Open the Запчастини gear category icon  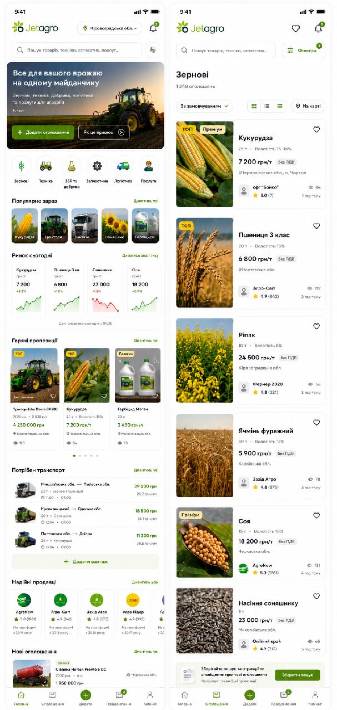tap(97, 165)
